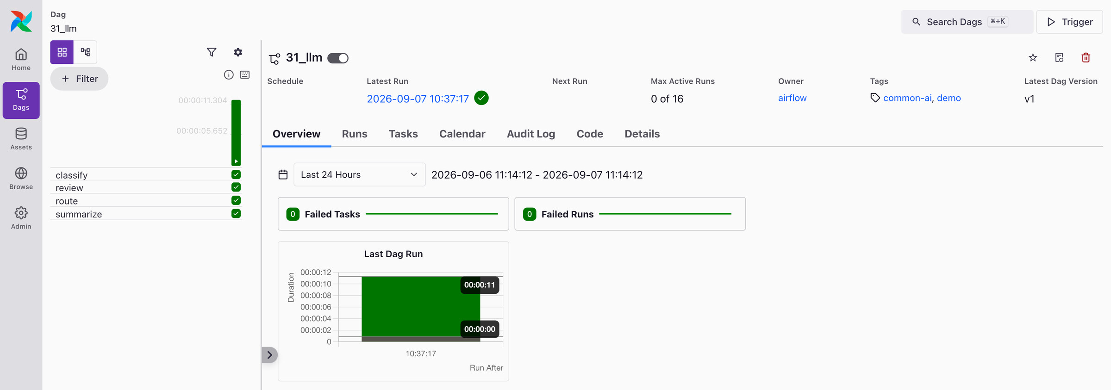This screenshot has height=390, width=1111.
Task: Open the Home page in the sidebar
Action: (21, 60)
